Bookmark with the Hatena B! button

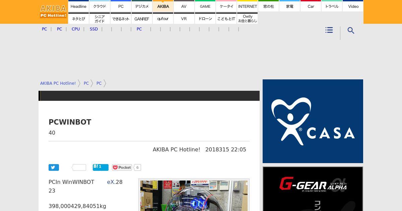[x=100, y=167]
